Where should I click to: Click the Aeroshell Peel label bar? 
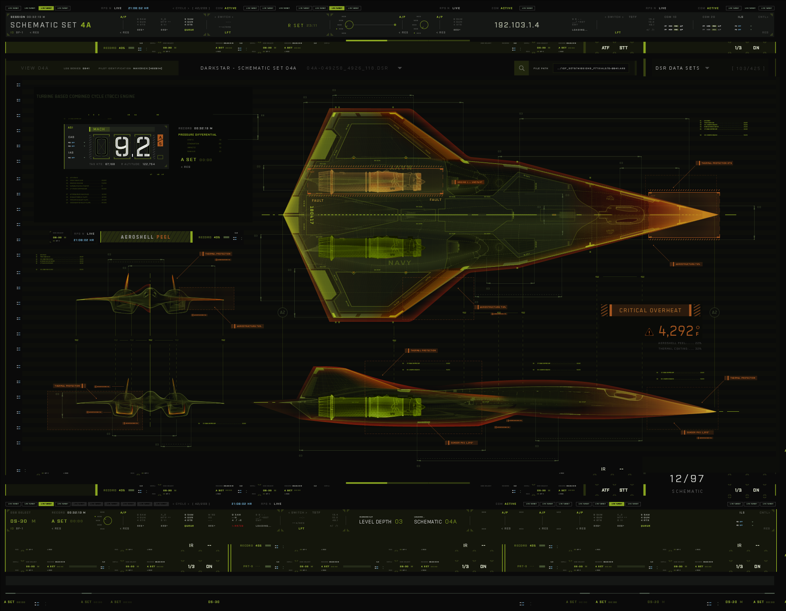(146, 237)
